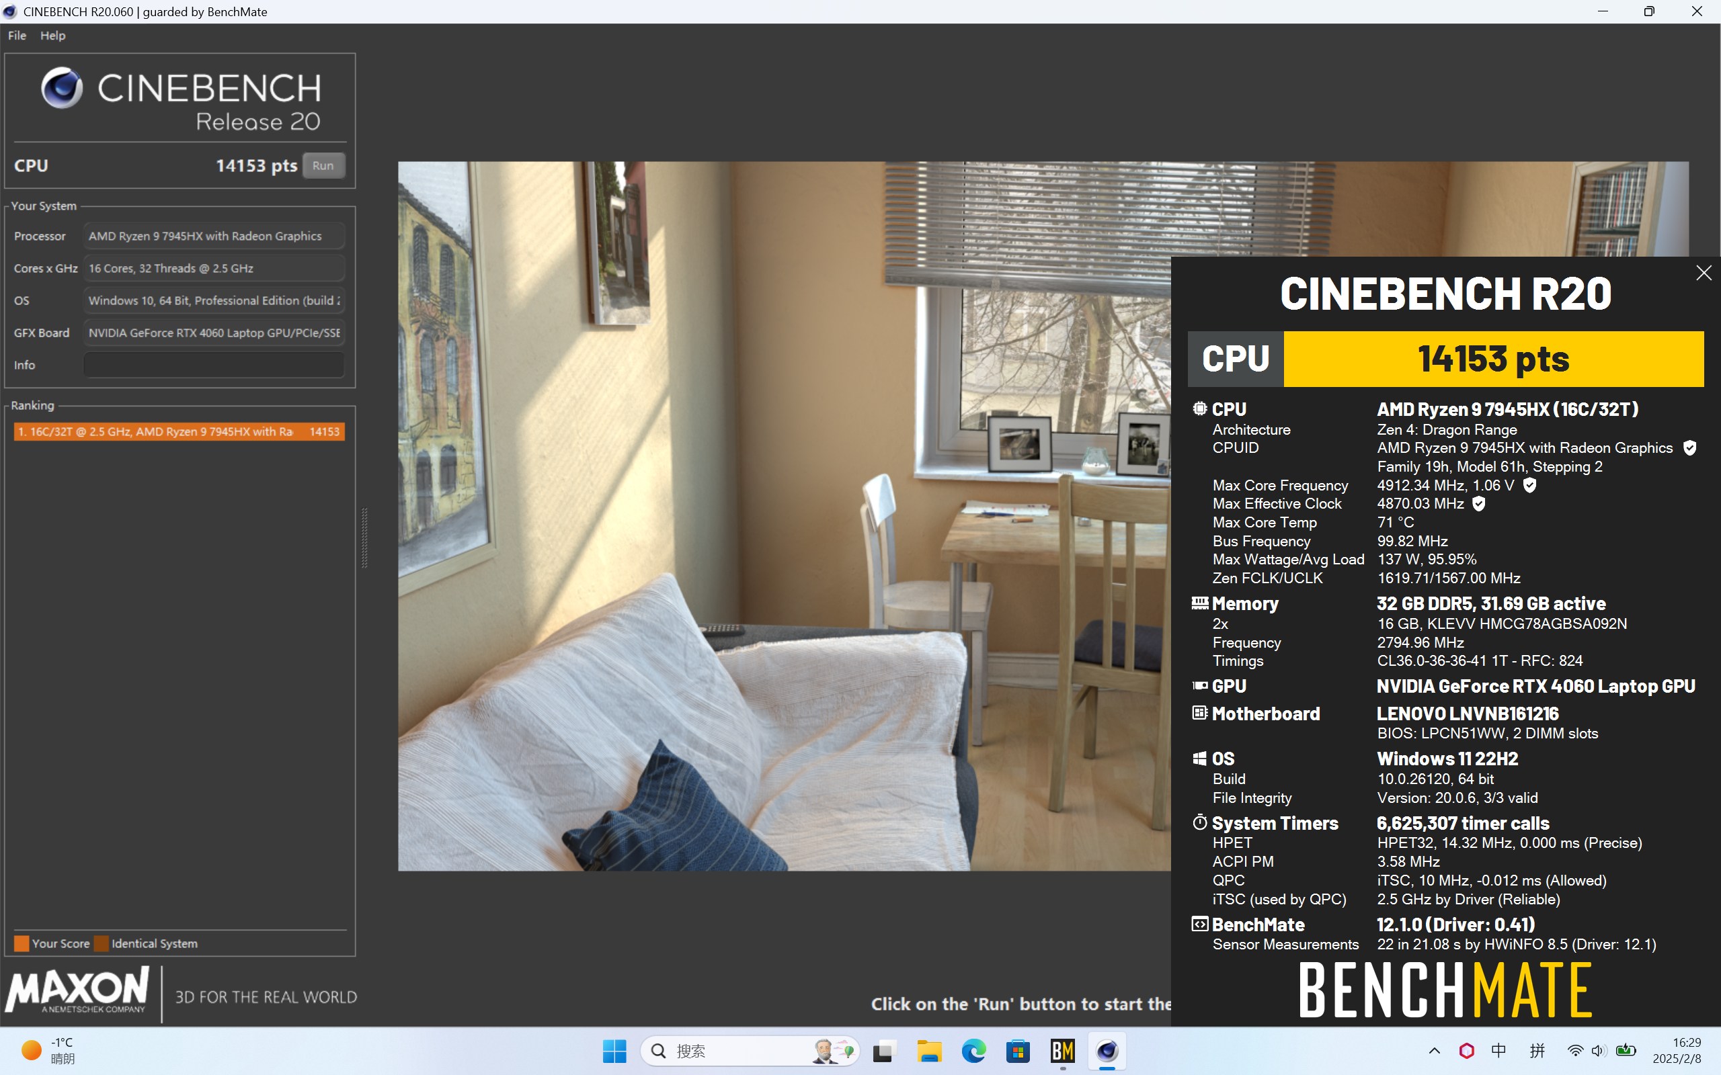Close the BenchMate result overlay
This screenshot has height=1075, width=1721.
(1704, 273)
